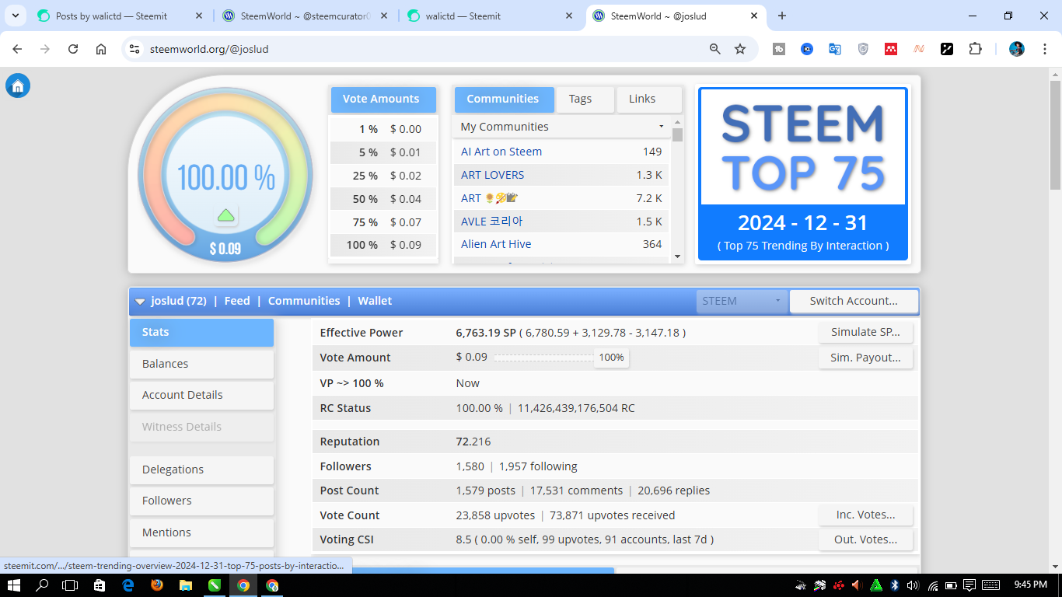Screen dimensions: 1062x597
Task: Click the Simulate SP... button
Action: pos(865,332)
